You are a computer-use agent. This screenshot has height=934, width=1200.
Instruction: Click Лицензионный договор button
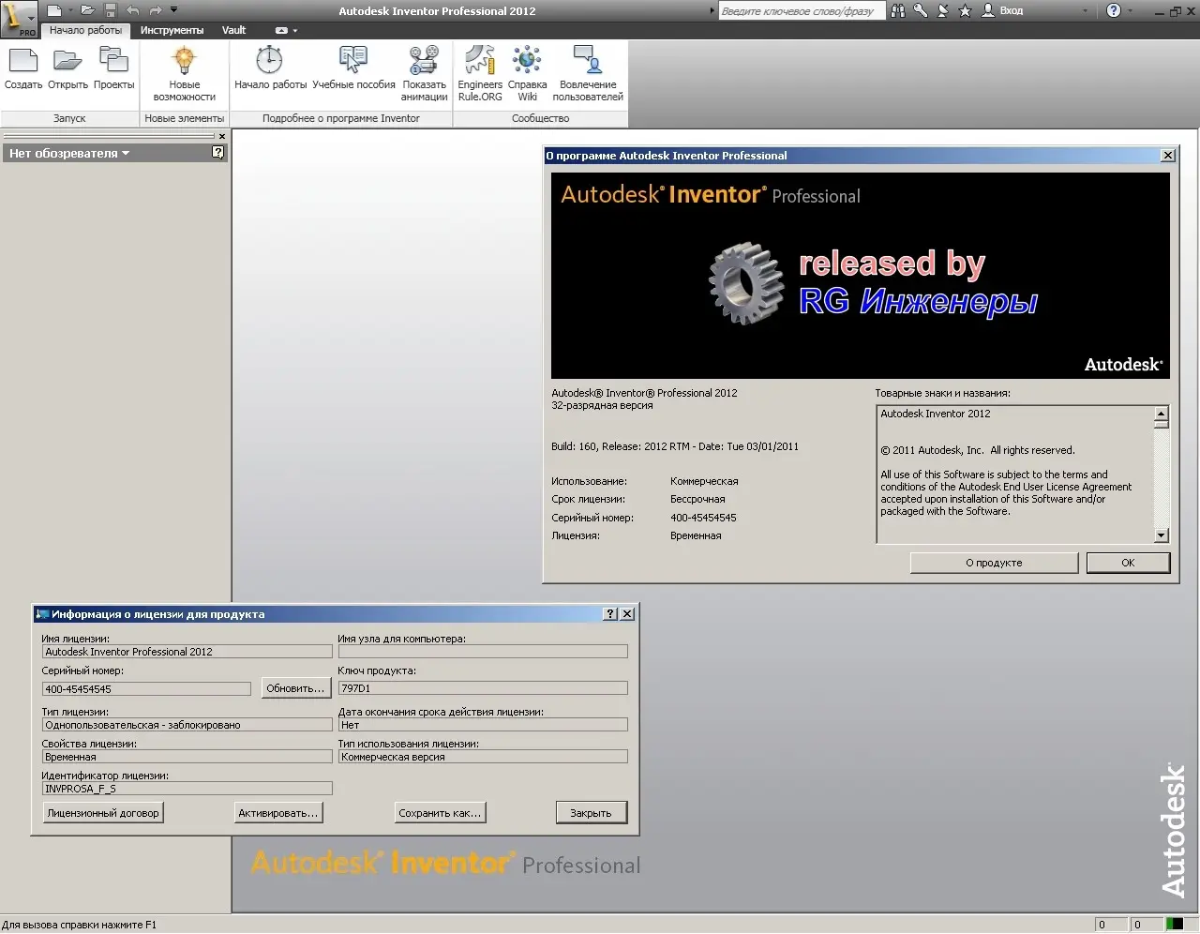(x=103, y=813)
